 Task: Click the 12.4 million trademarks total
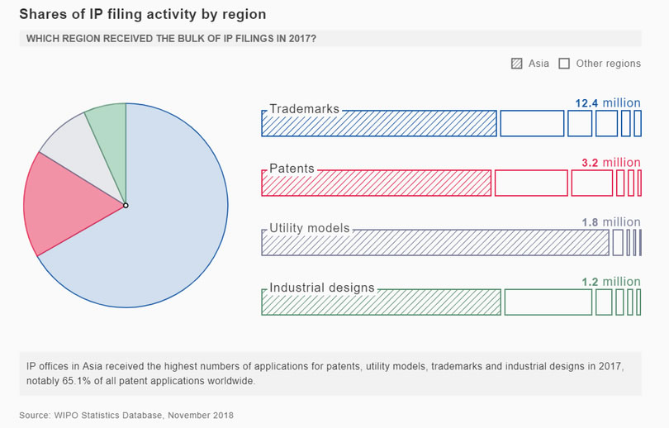point(607,103)
